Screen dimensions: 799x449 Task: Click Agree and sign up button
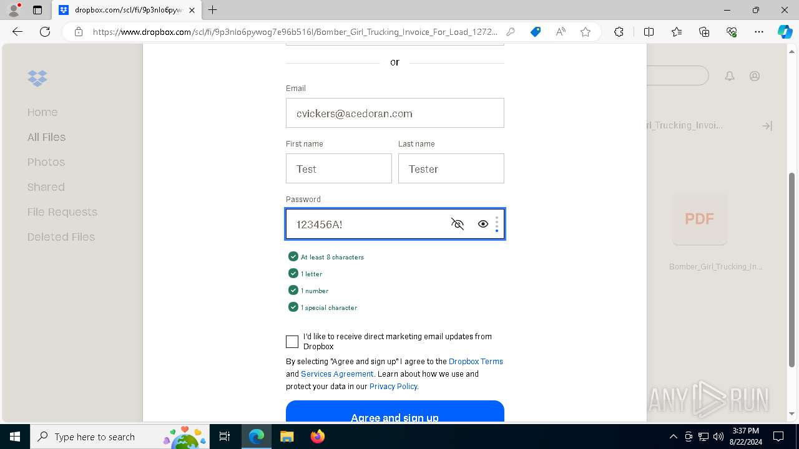tap(395, 412)
